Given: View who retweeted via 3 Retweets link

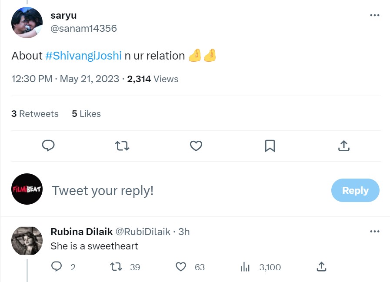Looking at the screenshot, I should pyautogui.click(x=35, y=113).
